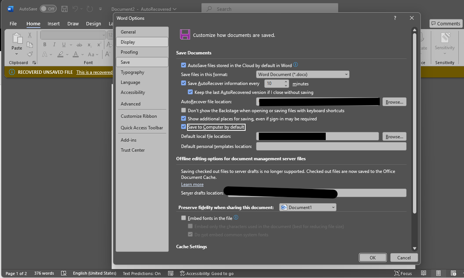The height and width of the screenshot is (278, 464).
Task: Enable 'Embed fonts in the file'
Action: tap(183, 218)
